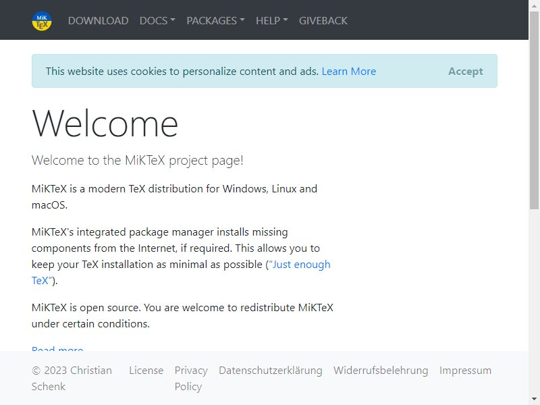The image size is (540, 405).
Task: Open the GIVEBACK page
Action: point(323,21)
